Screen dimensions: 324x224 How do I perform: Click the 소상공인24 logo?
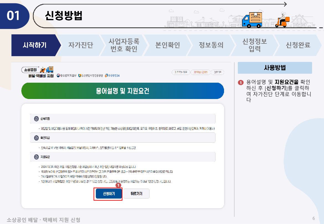(112, 76)
